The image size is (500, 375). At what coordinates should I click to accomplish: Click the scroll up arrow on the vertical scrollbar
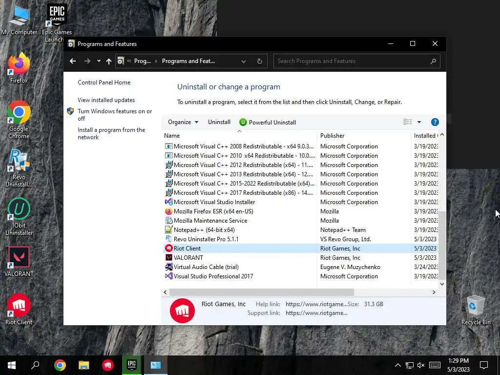[442, 135]
